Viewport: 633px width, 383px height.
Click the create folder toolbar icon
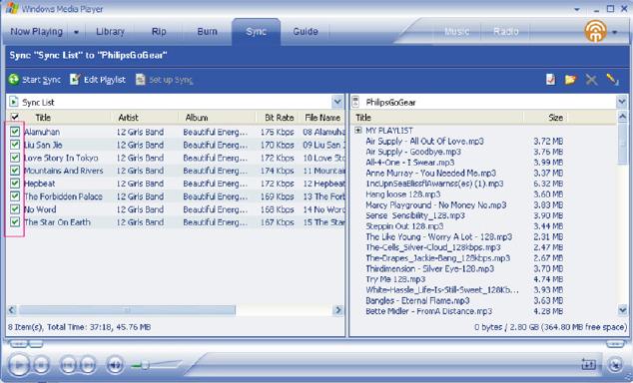point(570,80)
